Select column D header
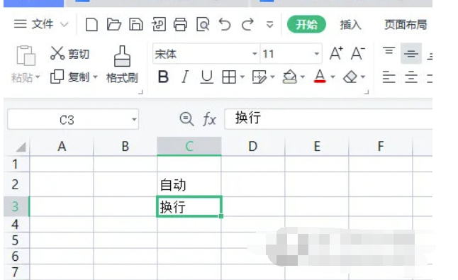458x280 pixels. tap(253, 146)
